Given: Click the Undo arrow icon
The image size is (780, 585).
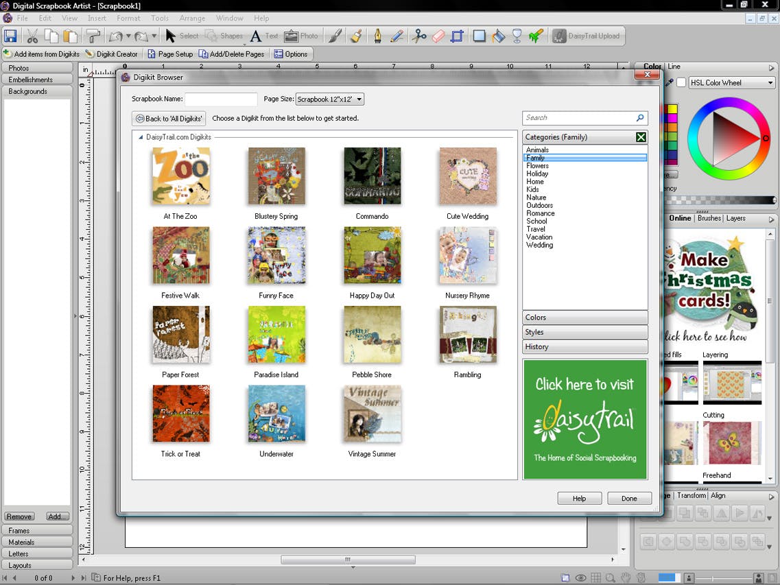Looking at the screenshot, I should [x=116, y=36].
